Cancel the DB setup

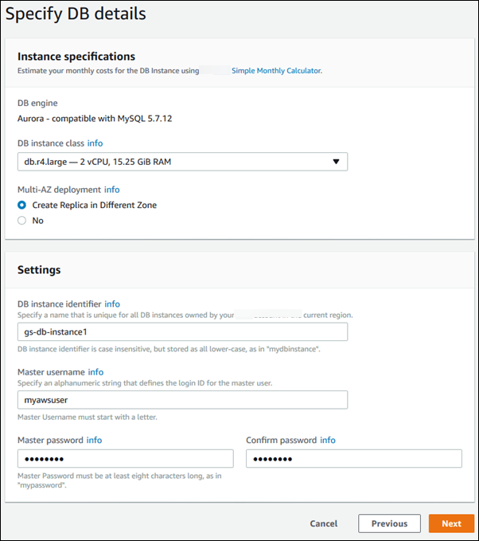324,523
